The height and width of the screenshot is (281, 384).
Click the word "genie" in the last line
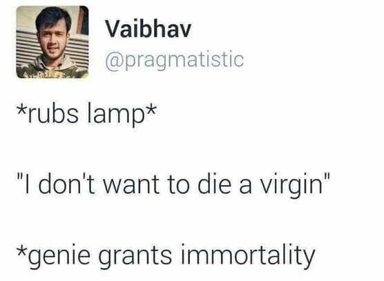click(x=59, y=257)
